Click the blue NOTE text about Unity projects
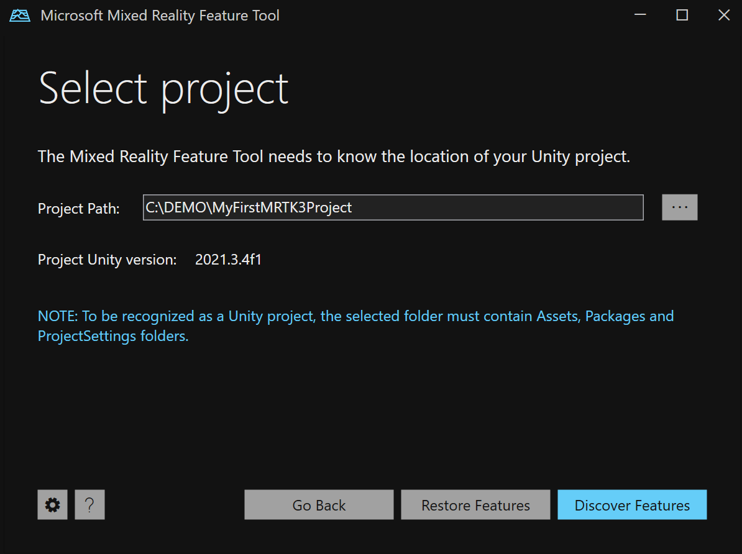The image size is (742, 554). (x=355, y=325)
